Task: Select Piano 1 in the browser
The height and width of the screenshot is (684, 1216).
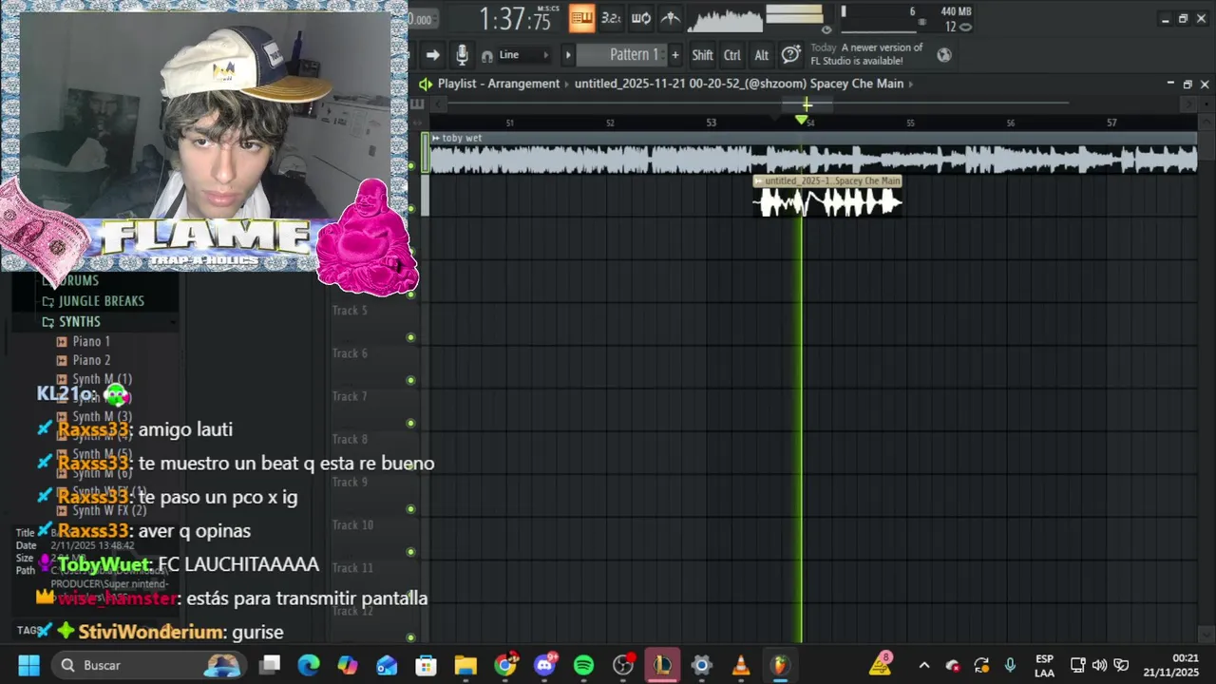Action: pos(91,341)
